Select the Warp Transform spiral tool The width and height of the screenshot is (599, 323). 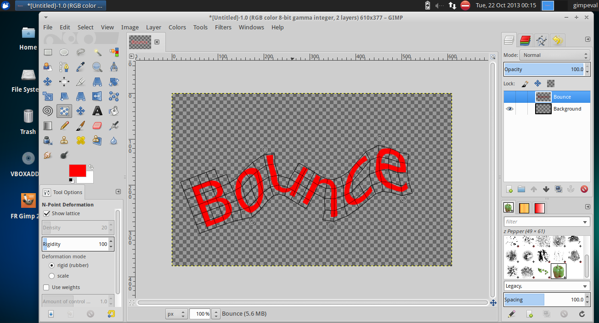[x=48, y=111]
